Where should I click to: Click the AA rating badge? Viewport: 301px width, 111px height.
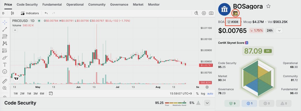click(268, 51)
